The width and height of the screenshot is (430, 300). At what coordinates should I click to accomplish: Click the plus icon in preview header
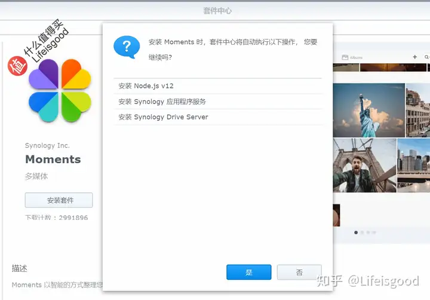pos(414,57)
